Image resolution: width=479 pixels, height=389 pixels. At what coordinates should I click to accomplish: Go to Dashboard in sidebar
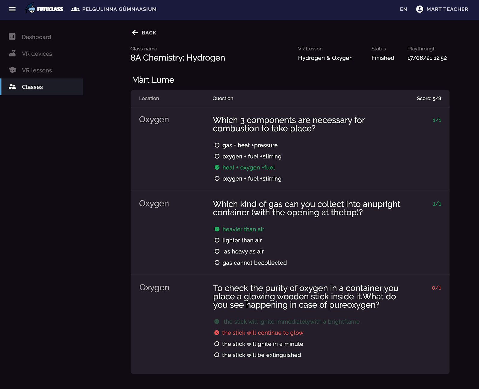42,37
